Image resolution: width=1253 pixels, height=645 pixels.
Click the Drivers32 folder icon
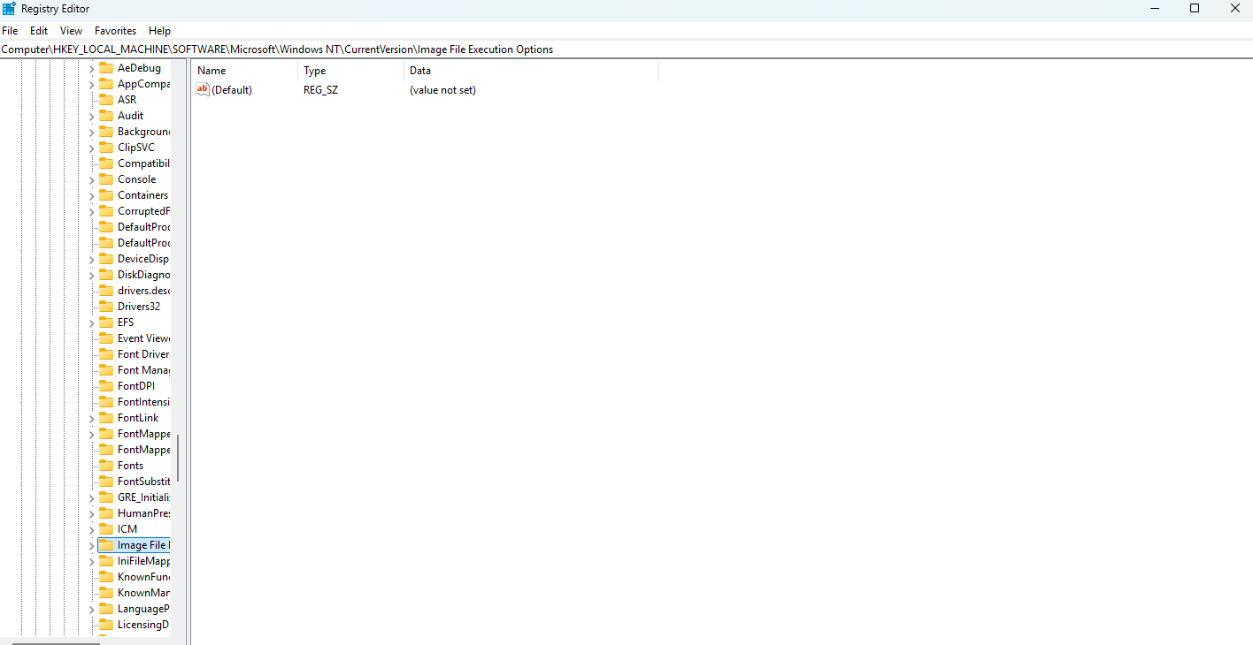106,307
